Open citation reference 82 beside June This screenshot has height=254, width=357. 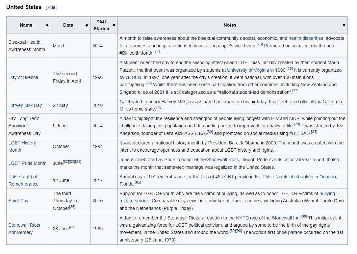pos(66,162)
